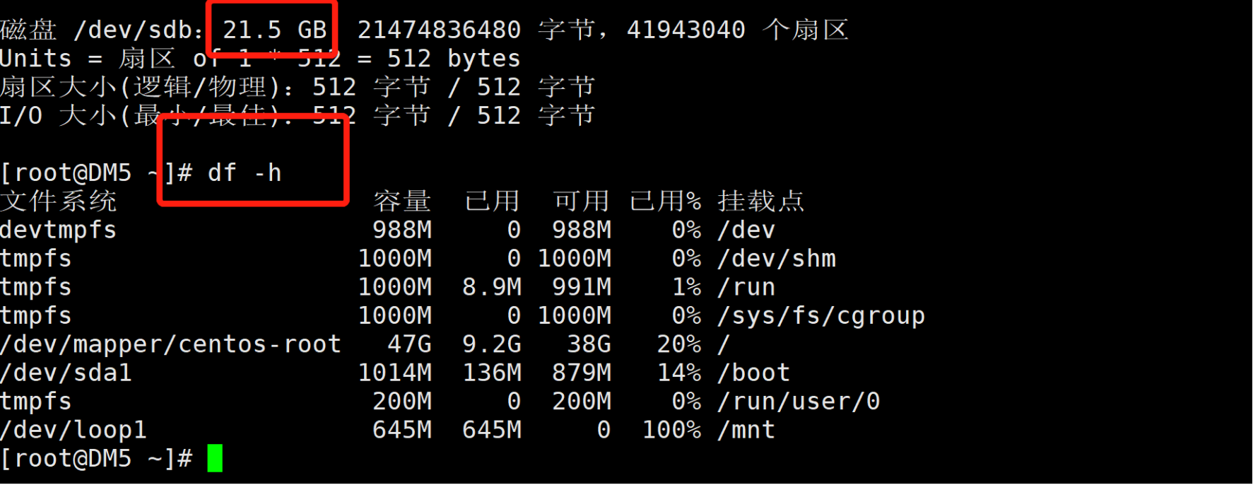The width and height of the screenshot is (1253, 485).
Task: Click the 'devtmpfs' filesystem name
Action: click(x=59, y=230)
